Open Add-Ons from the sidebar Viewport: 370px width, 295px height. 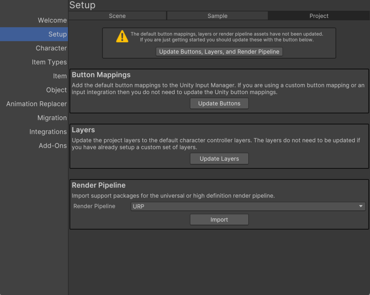[53, 146]
